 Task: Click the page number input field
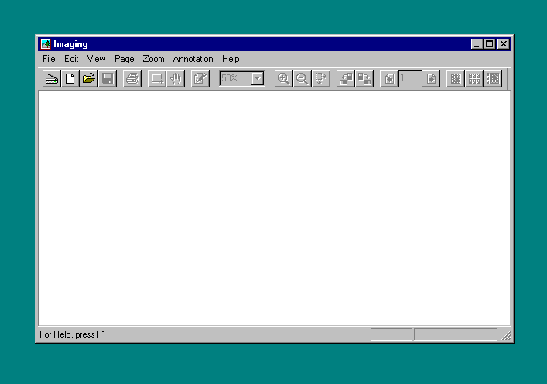tap(410, 78)
